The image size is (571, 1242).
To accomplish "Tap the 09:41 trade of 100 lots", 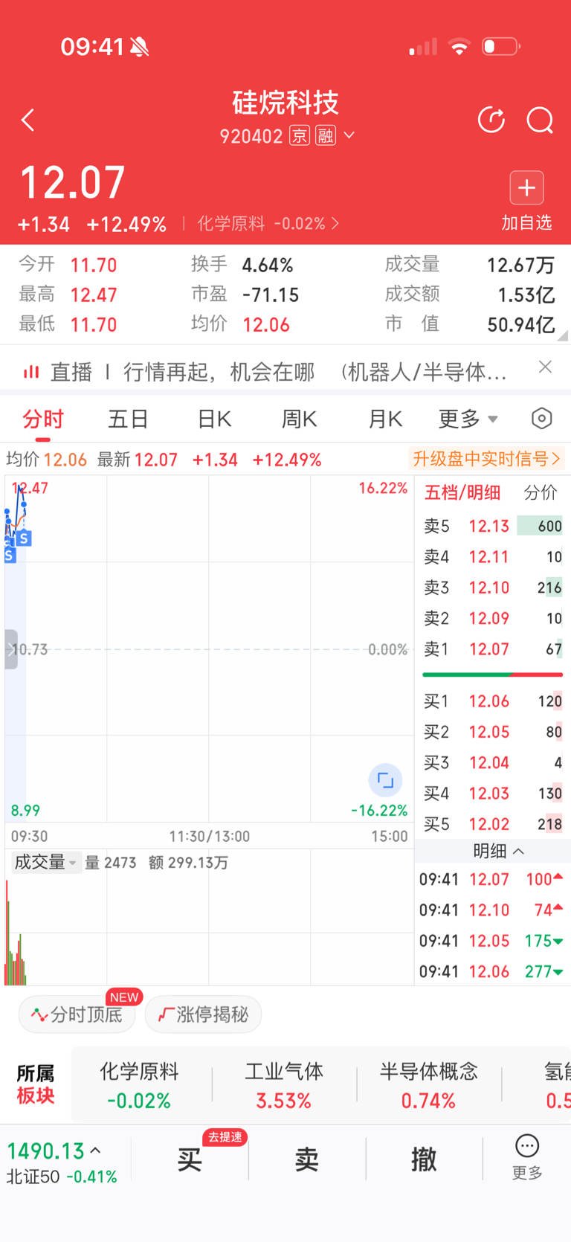I will tap(491, 879).
